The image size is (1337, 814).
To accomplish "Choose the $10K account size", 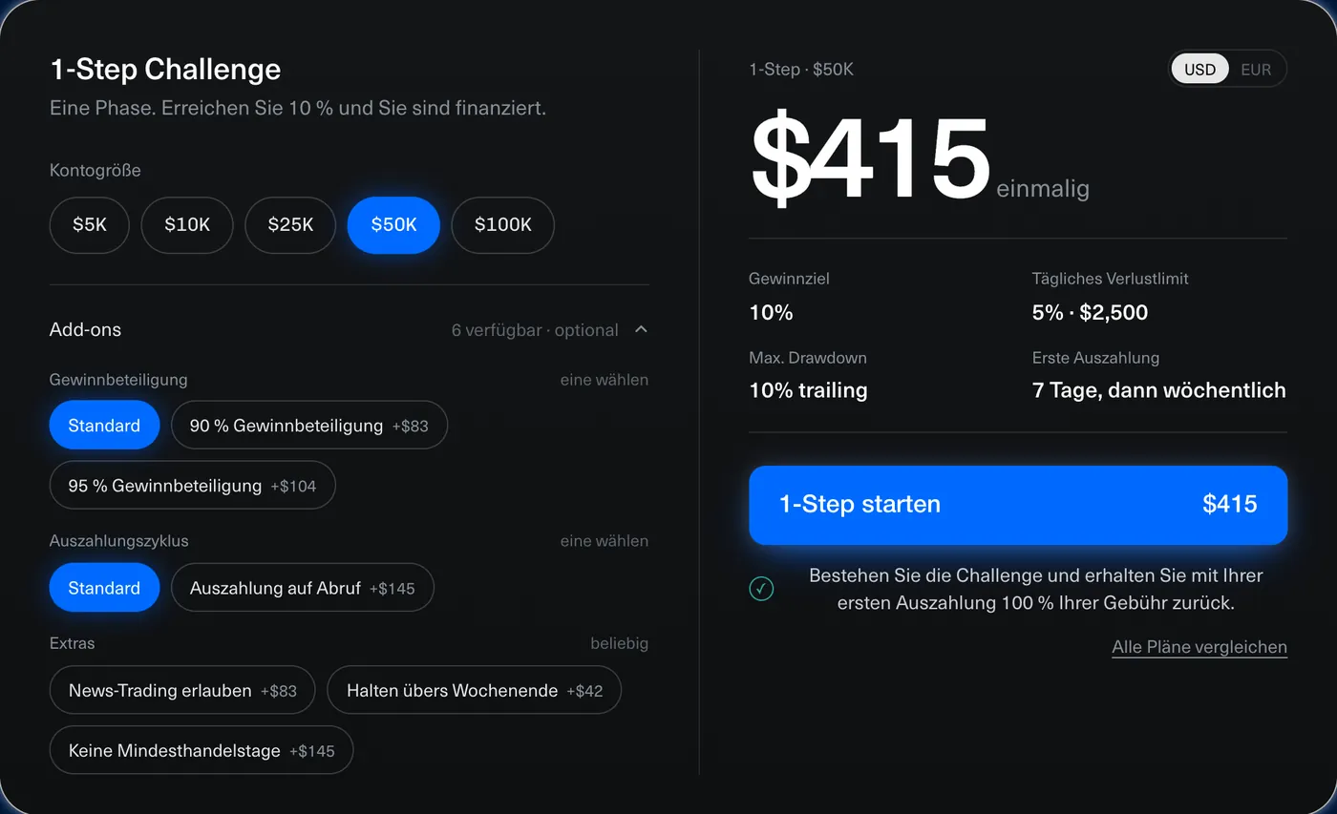I will 187,225.
